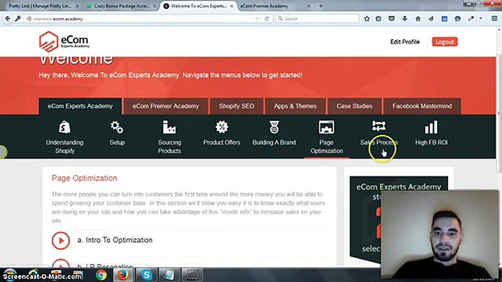Open the Page Optimization picture icon

coord(326,127)
